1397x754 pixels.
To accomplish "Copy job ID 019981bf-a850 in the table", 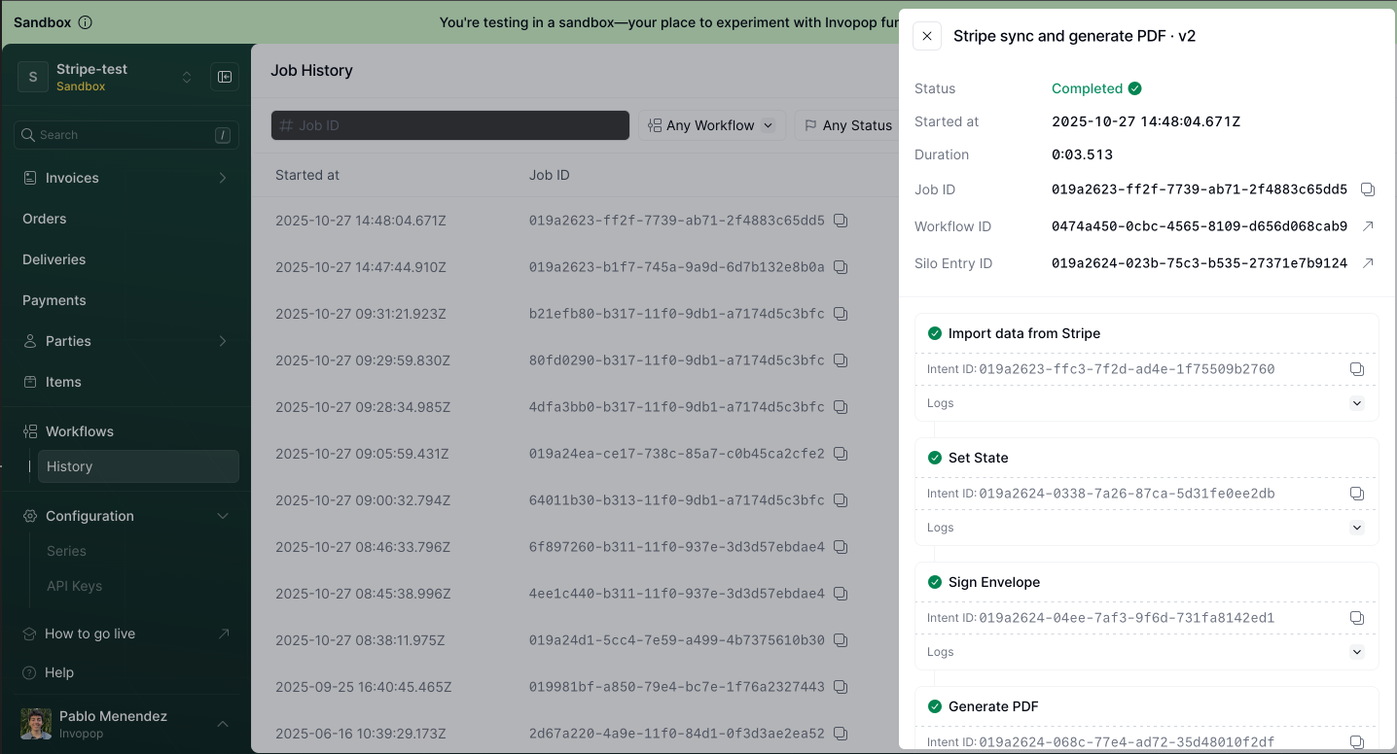I will point(841,687).
